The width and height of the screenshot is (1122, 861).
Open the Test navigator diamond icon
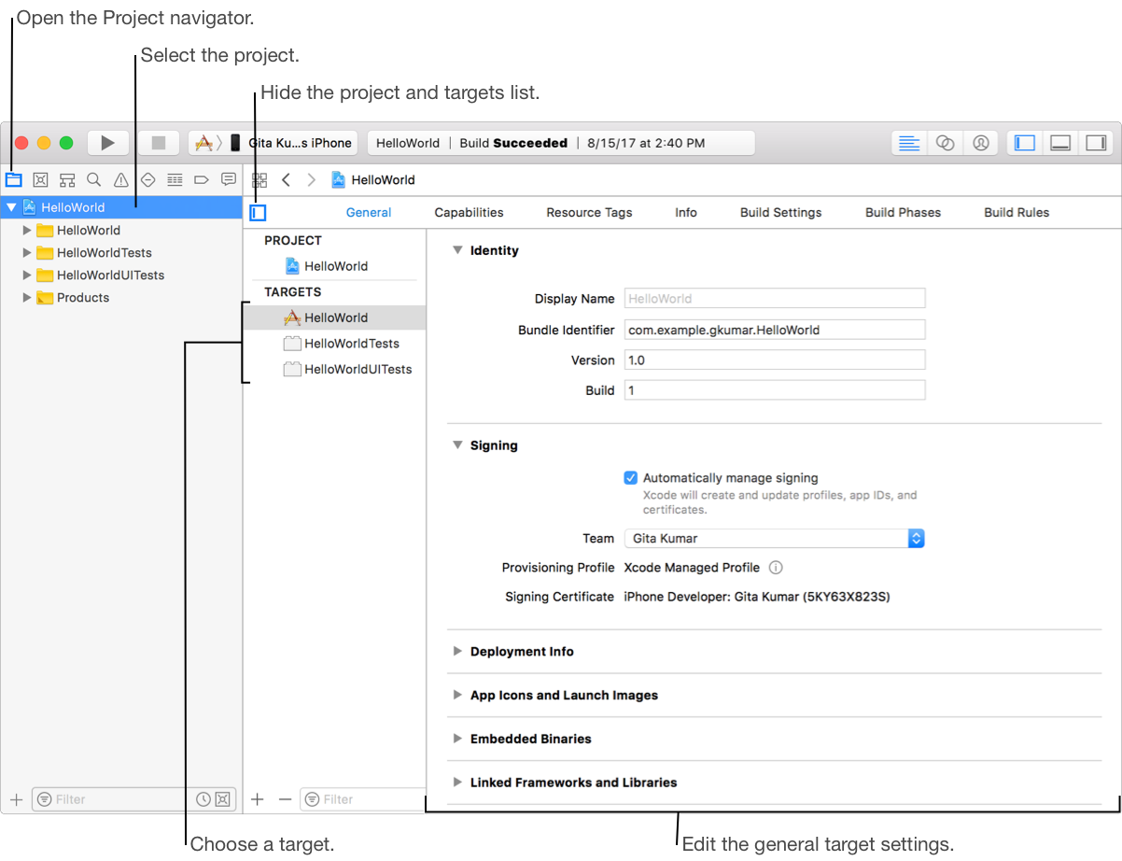tap(147, 179)
